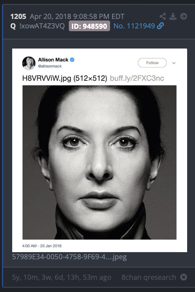The image size is (195, 292).
Task: Click the Follow button in the tweet
Action: coord(152,63)
